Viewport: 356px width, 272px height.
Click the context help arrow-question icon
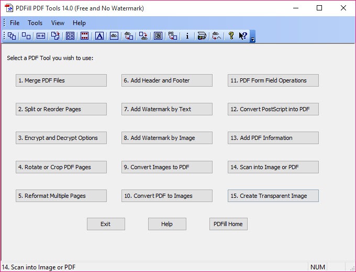click(243, 36)
